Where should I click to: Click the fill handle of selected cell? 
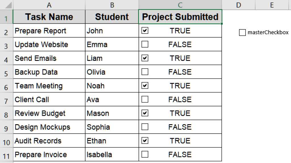click(222, 23)
